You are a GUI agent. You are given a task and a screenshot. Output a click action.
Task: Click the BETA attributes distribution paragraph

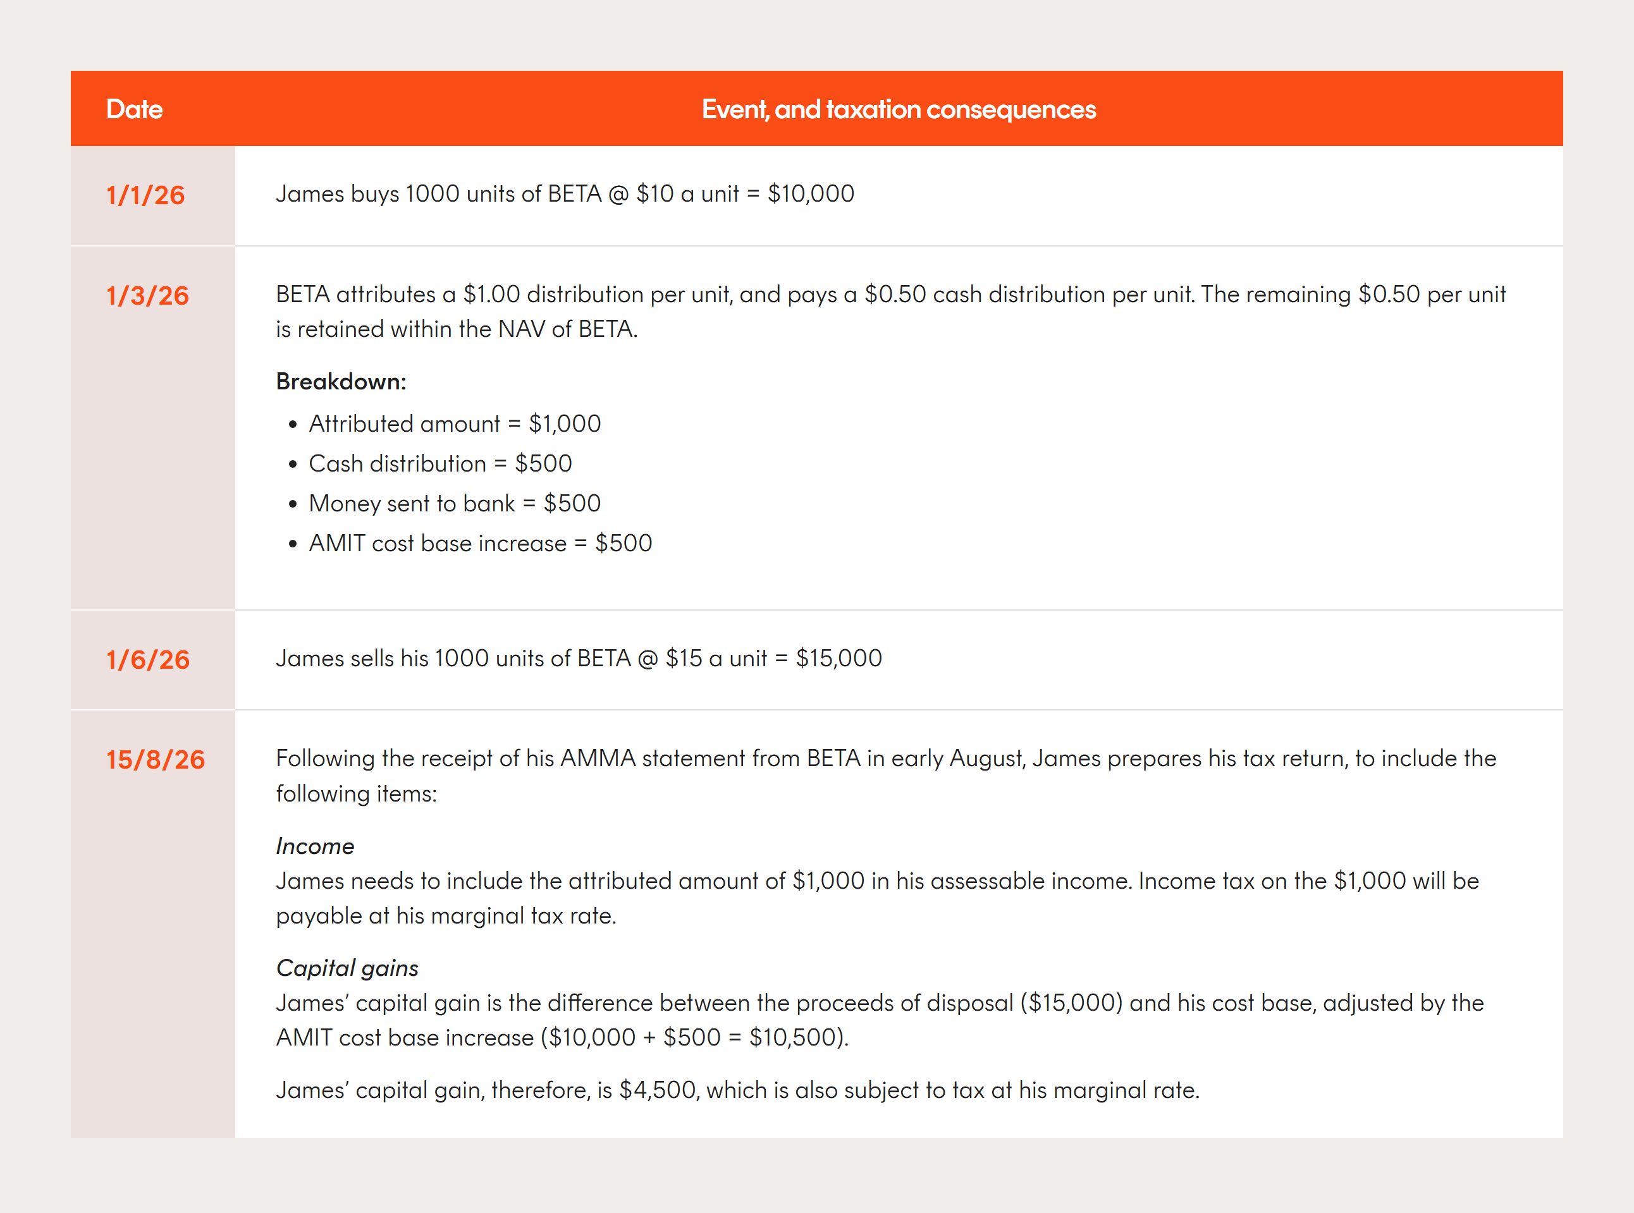[x=890, y=312]
